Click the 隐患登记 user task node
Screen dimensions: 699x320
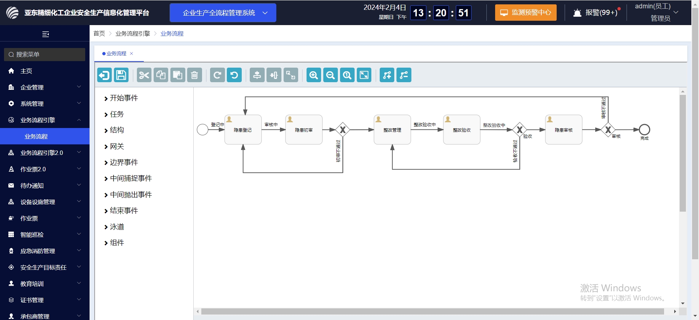tap(243, 130)
